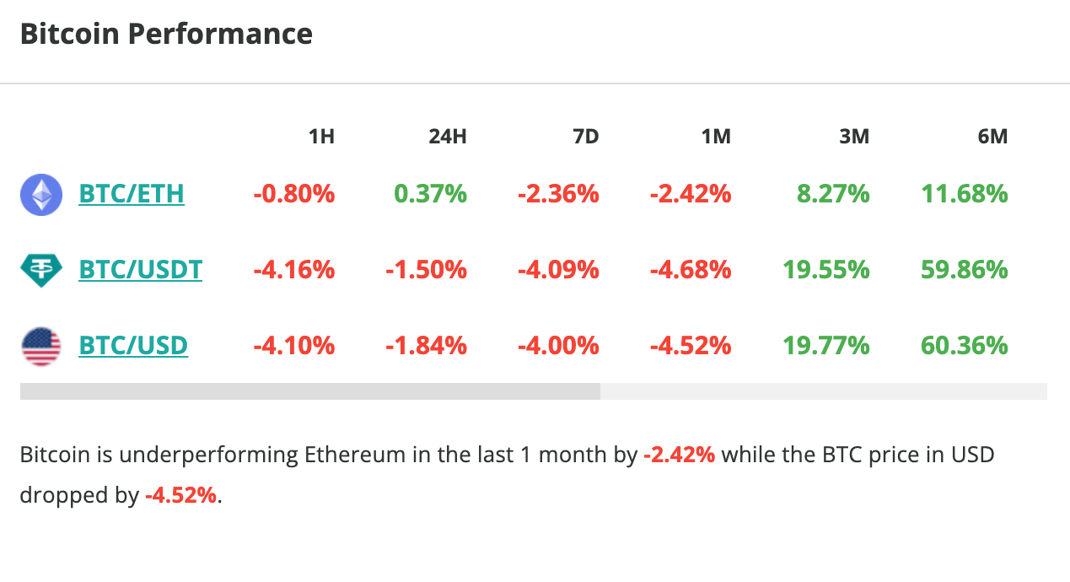
Task: Choose the 1M column header
Action: 716,137
